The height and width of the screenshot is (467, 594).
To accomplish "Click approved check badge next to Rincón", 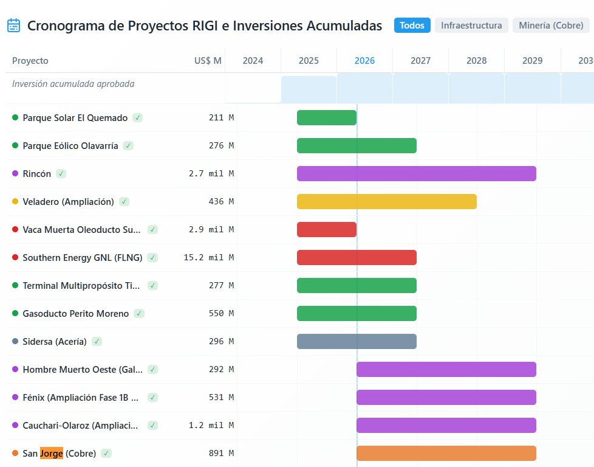I will coord(61,174).
